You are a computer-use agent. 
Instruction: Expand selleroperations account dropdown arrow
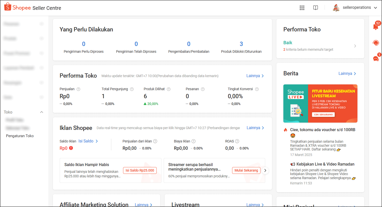(x=375, y=8)
